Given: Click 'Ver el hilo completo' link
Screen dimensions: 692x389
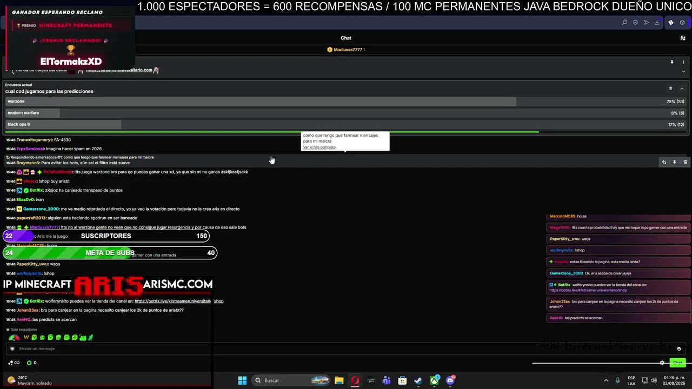Looking at the screenshot, I should 320,147.
